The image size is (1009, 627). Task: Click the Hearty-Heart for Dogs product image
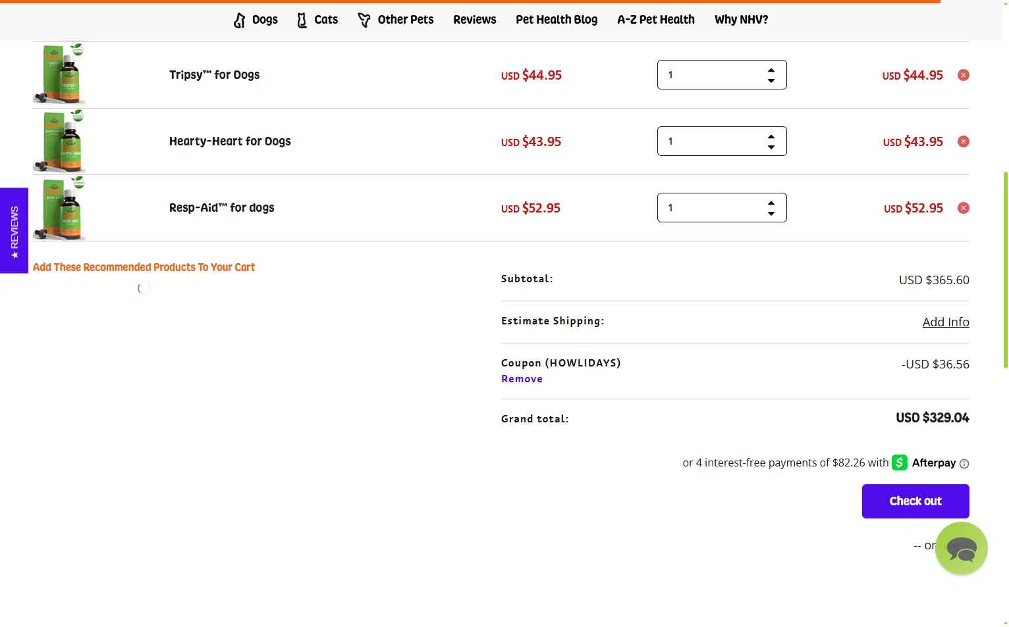click(59, 141)
